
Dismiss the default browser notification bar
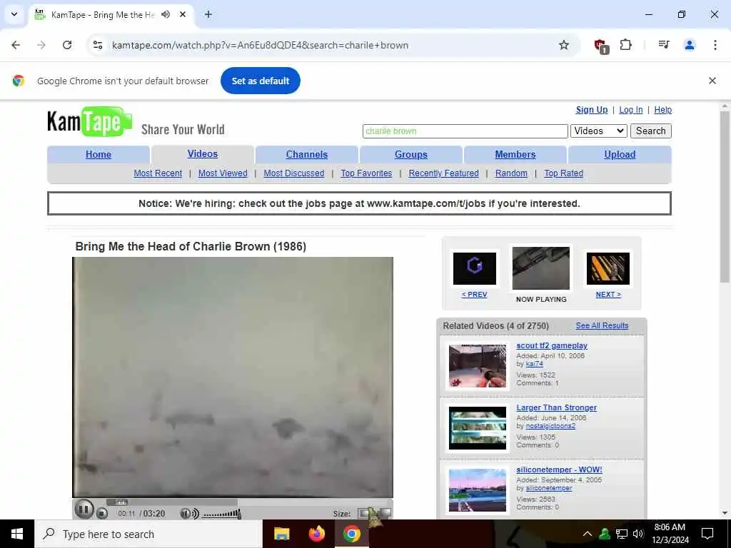click(712, 81)
